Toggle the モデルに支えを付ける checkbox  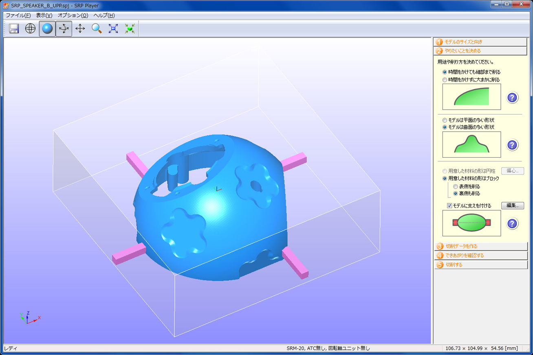[x=450, y=206]
